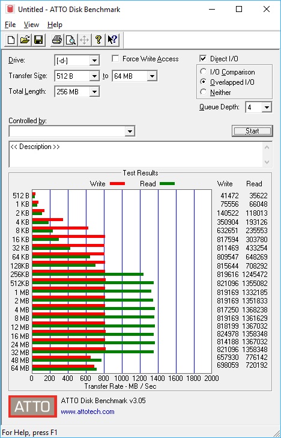Click the 512 B row label
Viewport: 281px width, 438px height.
21,196
